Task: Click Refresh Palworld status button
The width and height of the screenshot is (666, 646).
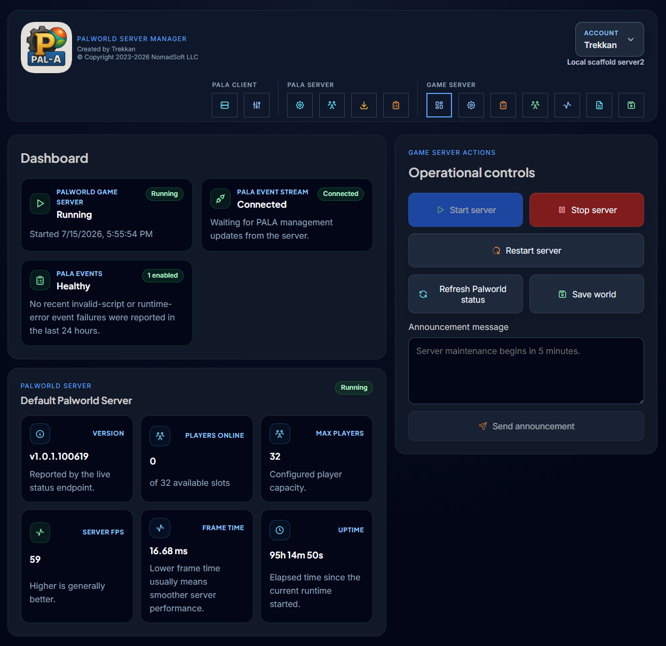Action: [x=465, y=294]
